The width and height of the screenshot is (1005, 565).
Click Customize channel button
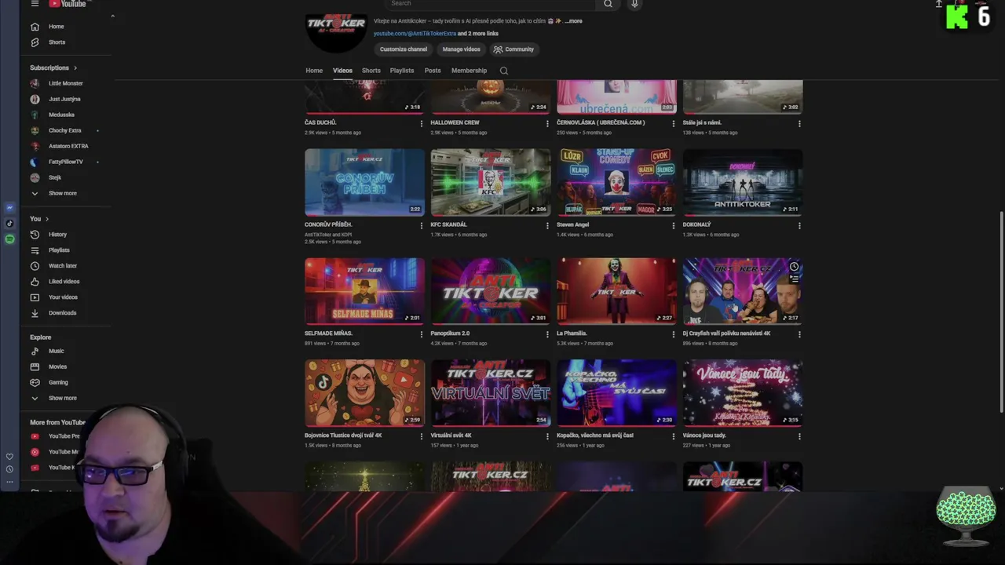(404, 49)
